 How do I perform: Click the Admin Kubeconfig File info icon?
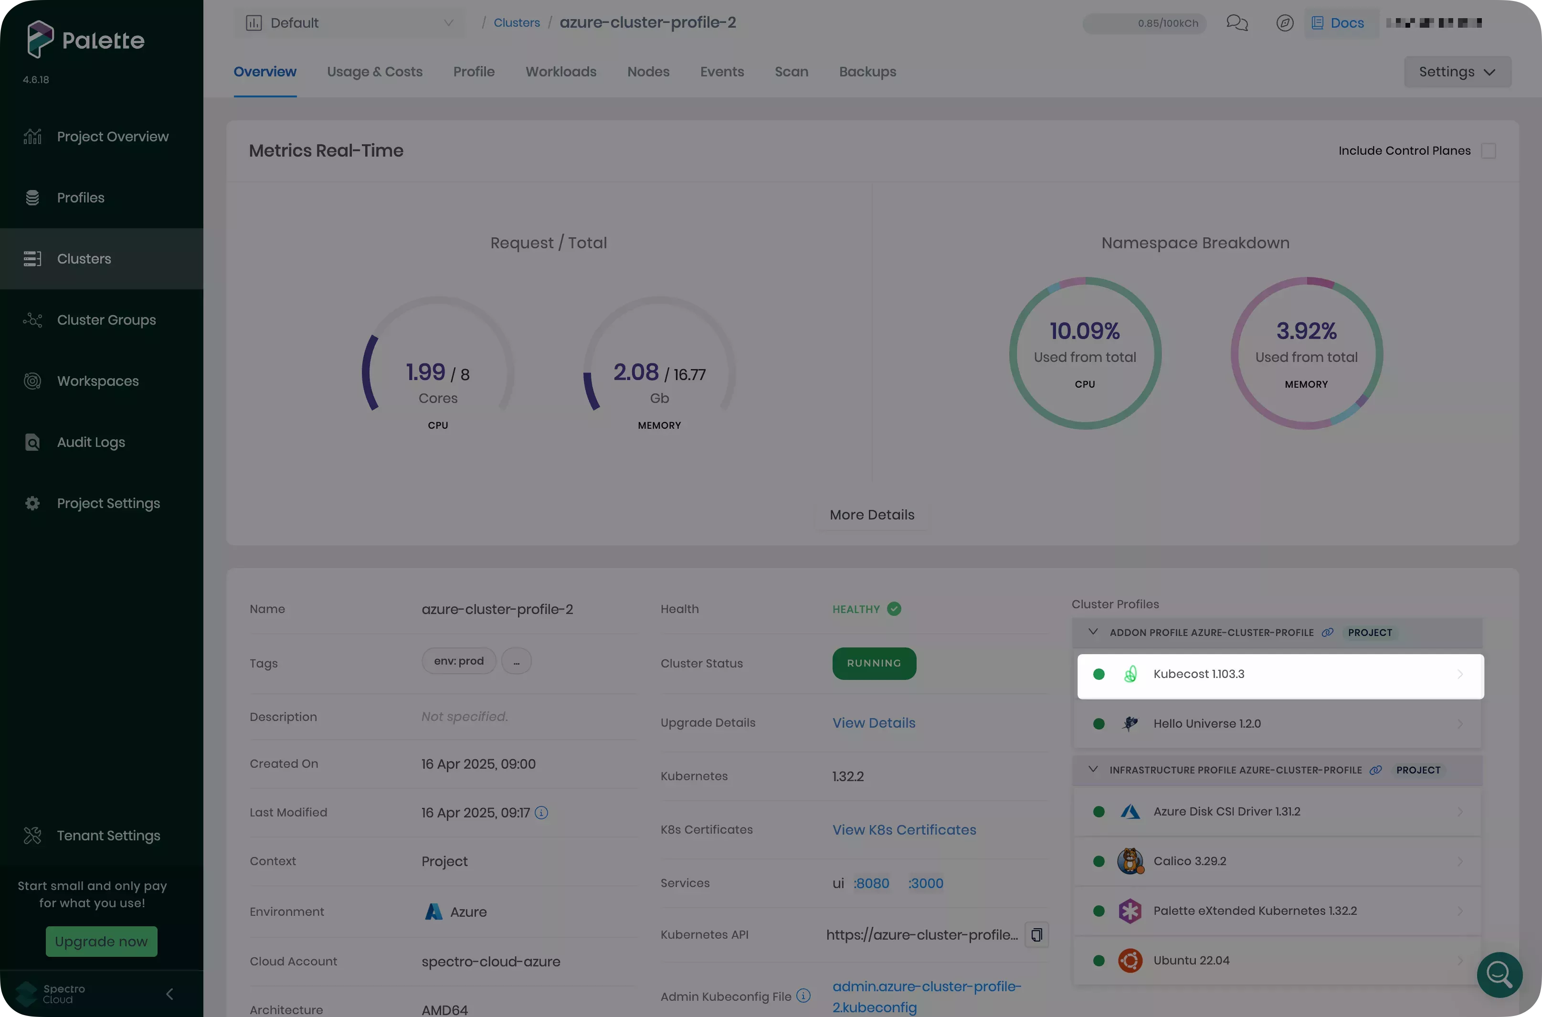point(804,995)
